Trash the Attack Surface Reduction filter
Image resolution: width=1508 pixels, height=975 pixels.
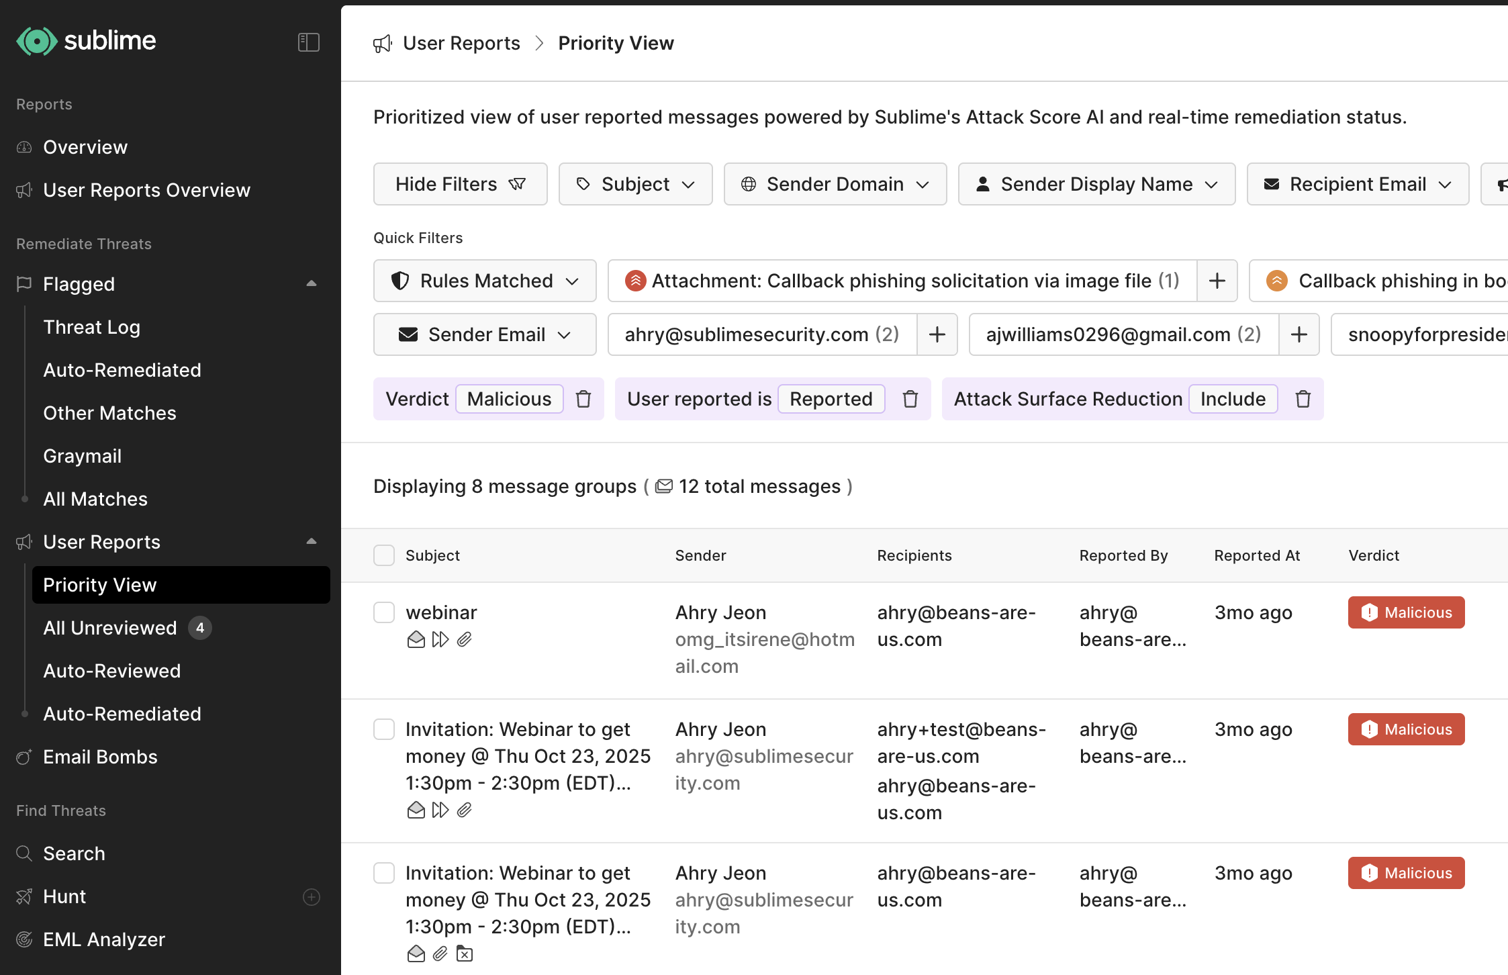tap(1303, 399)
